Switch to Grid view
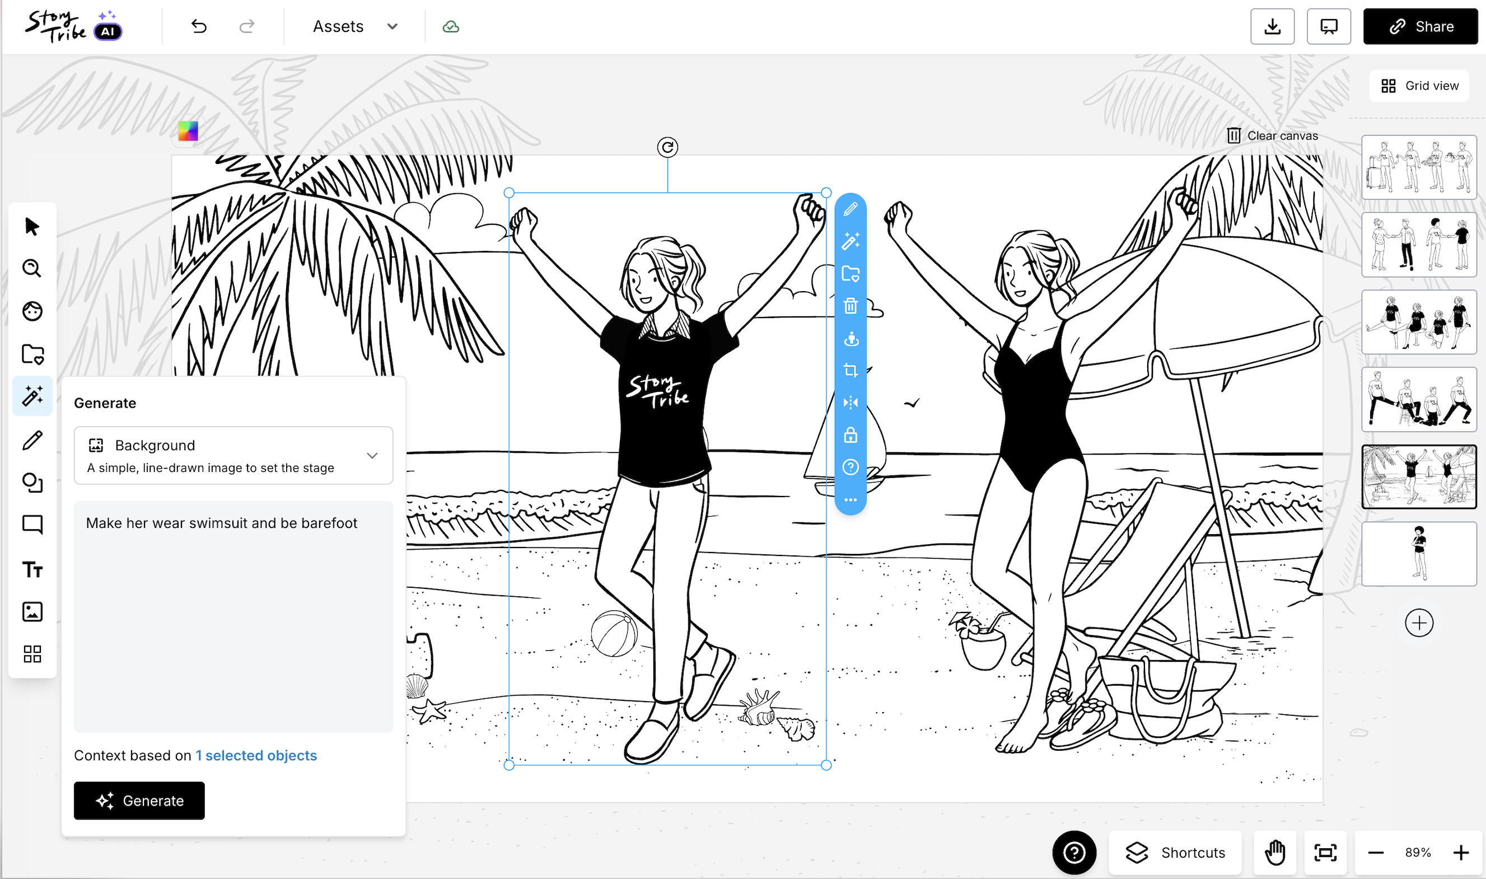 [x=1419, y=86]
